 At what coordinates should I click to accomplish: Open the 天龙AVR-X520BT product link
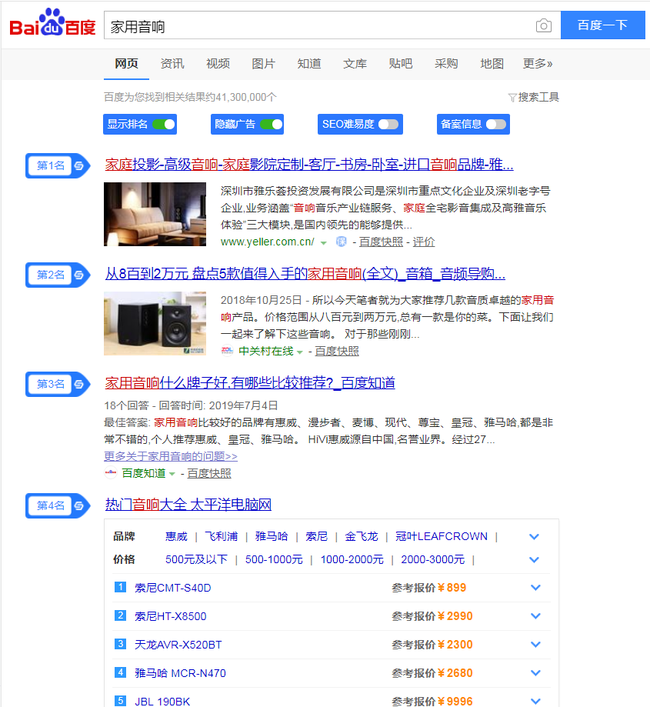178,645
